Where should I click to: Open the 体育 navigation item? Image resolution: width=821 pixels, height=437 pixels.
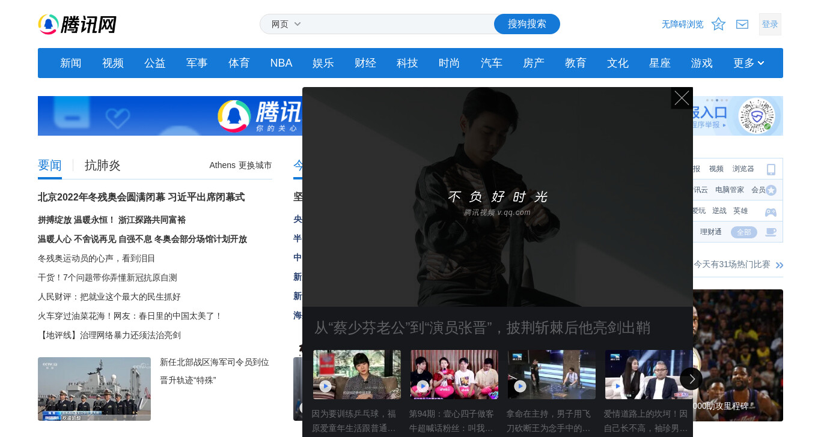coord(239,63)
